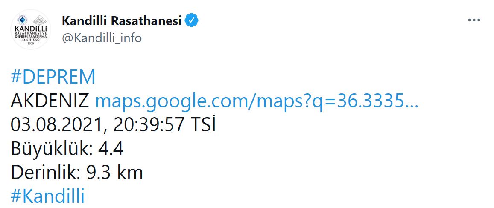This screenshot has height=208, width=494.
Task: Visit the @Kandilli_info handle
Action: (x=102, y=38)
